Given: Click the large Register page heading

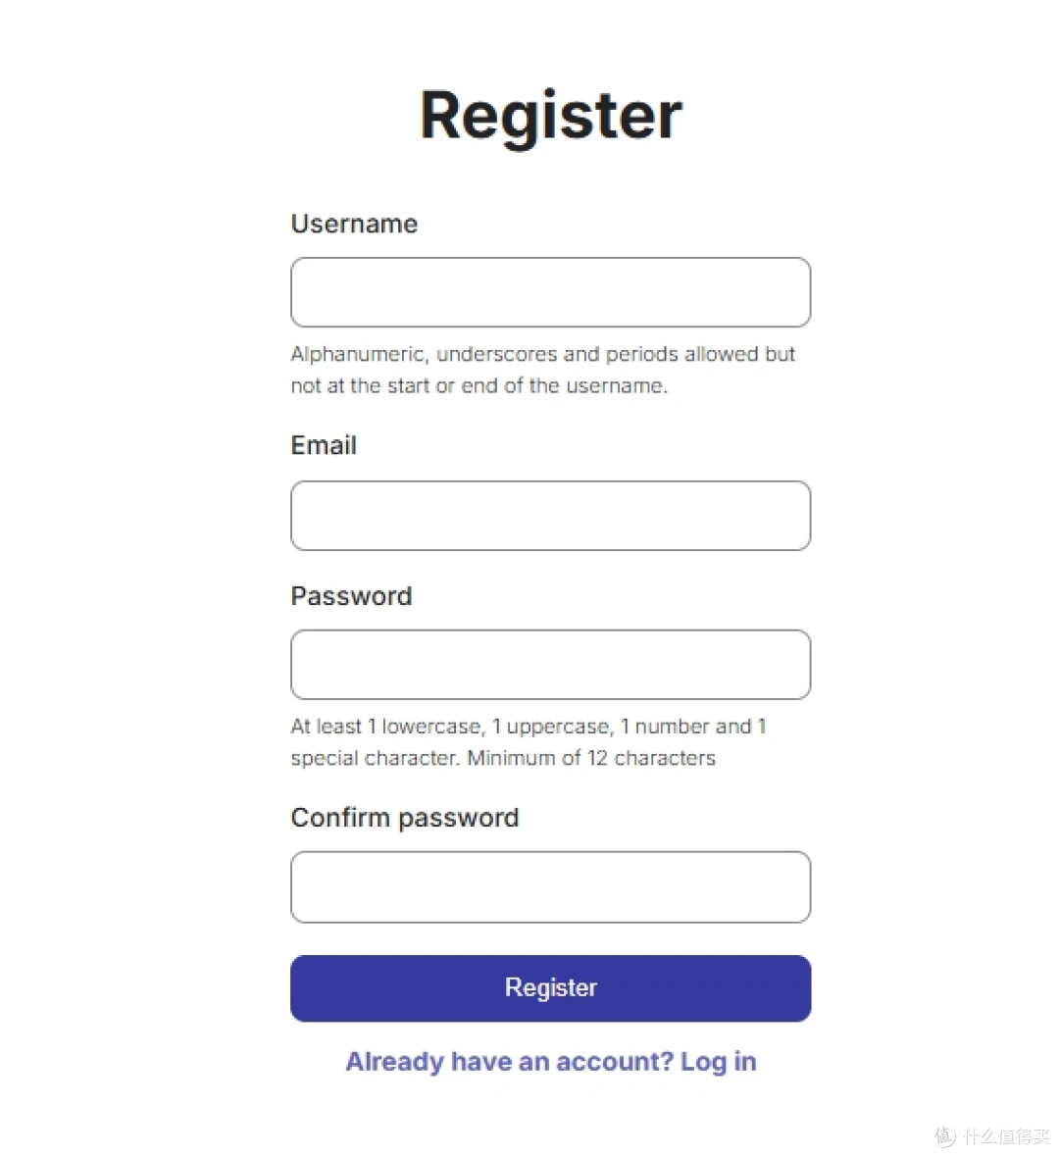Looking at the screenshot, I should tap(551, 115).
